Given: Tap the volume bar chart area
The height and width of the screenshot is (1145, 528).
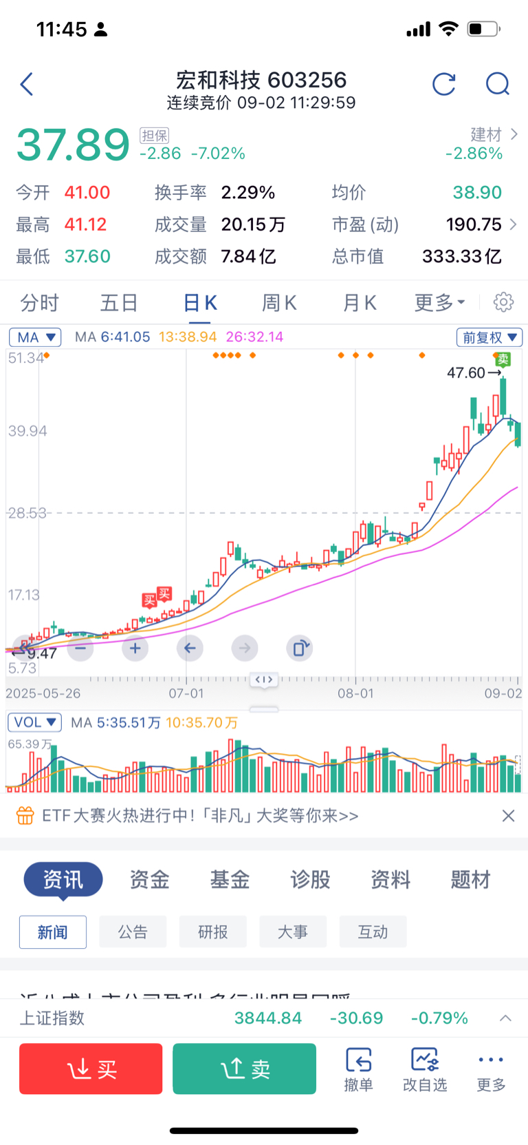Looking at the screenshot, I should tap(264, 764).
